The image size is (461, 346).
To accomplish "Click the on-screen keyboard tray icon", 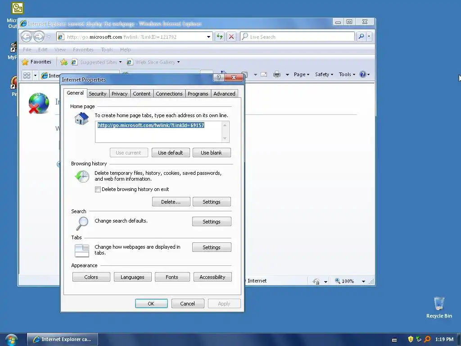I will (x=394, y=340).
